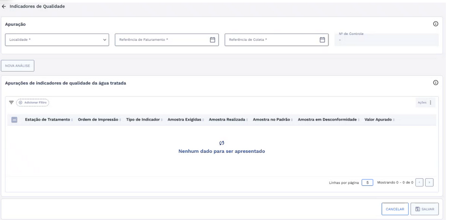
Task: Click the Linhas por página number field
Action: [x=367, y=182]
